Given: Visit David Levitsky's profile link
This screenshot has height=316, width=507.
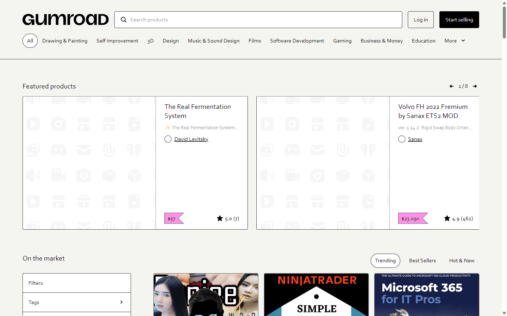Looking at the screenshot, I should coord(191,139).
